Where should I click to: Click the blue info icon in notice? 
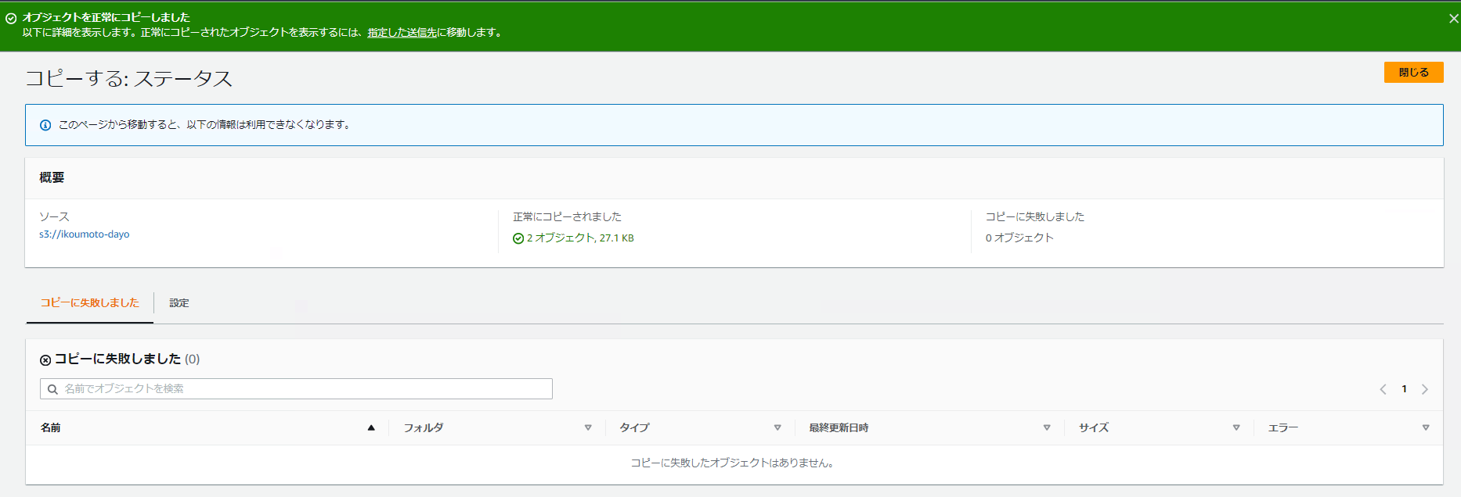(x=45, y=125)
